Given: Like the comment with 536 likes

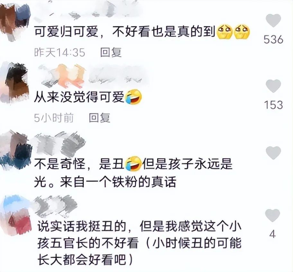Looking at the screenshot, I should [273, 21].
